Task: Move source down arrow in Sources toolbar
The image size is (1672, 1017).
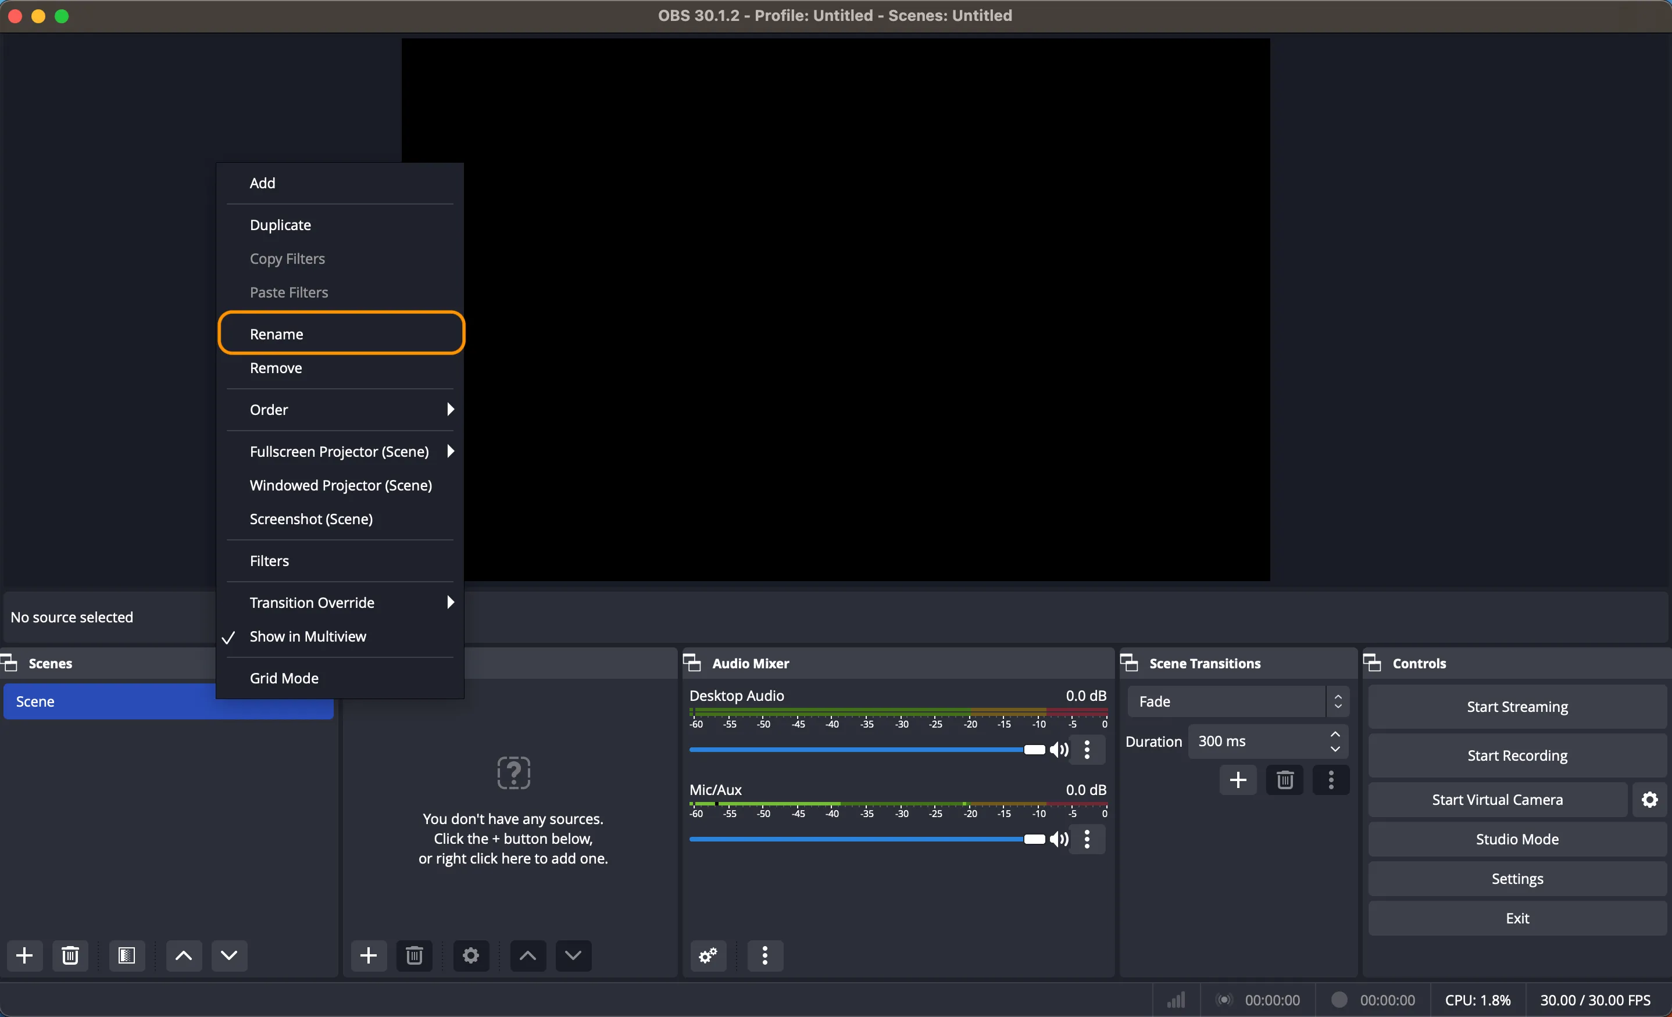Action: click(x=573, y=955)
